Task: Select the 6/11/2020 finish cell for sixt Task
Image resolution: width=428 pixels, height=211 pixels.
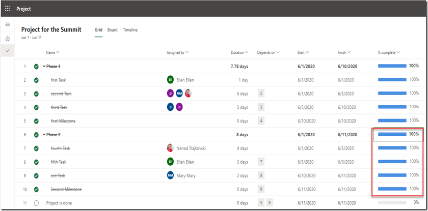Action: (x=349, y=175)
